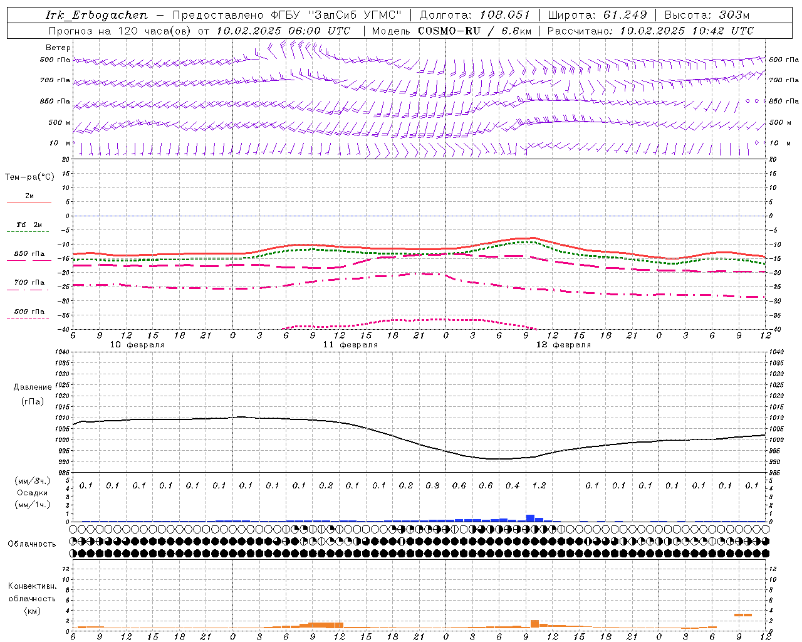Click the tallest orange convective cloud bar
The image size is (802, 642).
tap(534, 624)
